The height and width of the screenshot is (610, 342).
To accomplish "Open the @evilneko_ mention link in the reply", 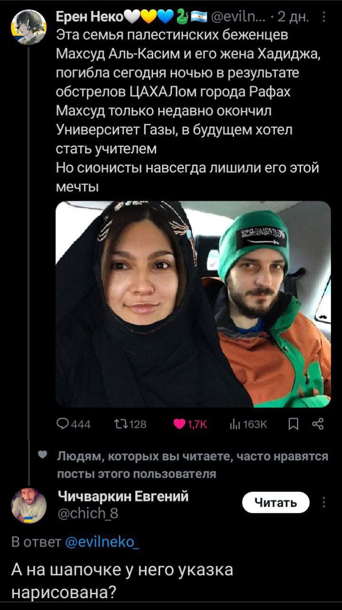I will click(102, 542).
